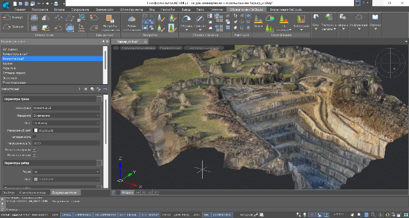Toggle ШТРИХОВКА hatch display in status bar
The image size is (409, 218).
click(222, 214)
